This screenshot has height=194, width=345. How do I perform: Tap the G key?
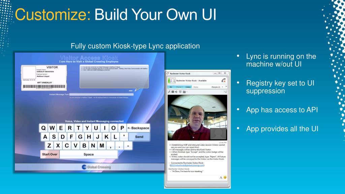click(x=80, y=137)
